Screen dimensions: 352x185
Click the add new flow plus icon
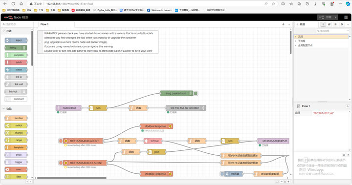click(x=283, y=24)
